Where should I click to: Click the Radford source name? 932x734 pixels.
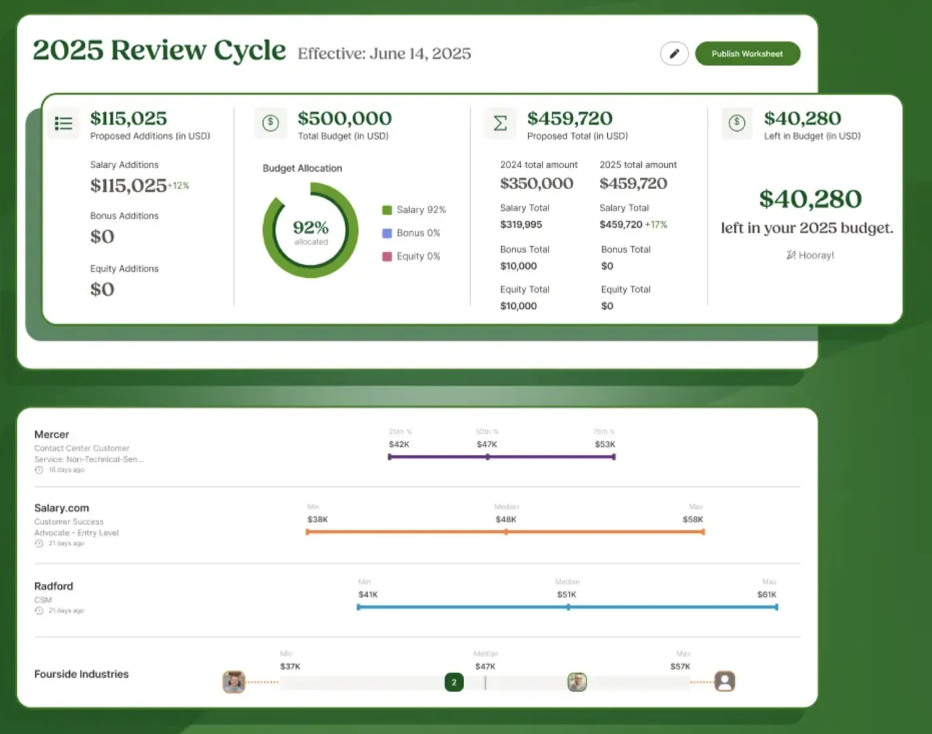(x=53, y=586)
